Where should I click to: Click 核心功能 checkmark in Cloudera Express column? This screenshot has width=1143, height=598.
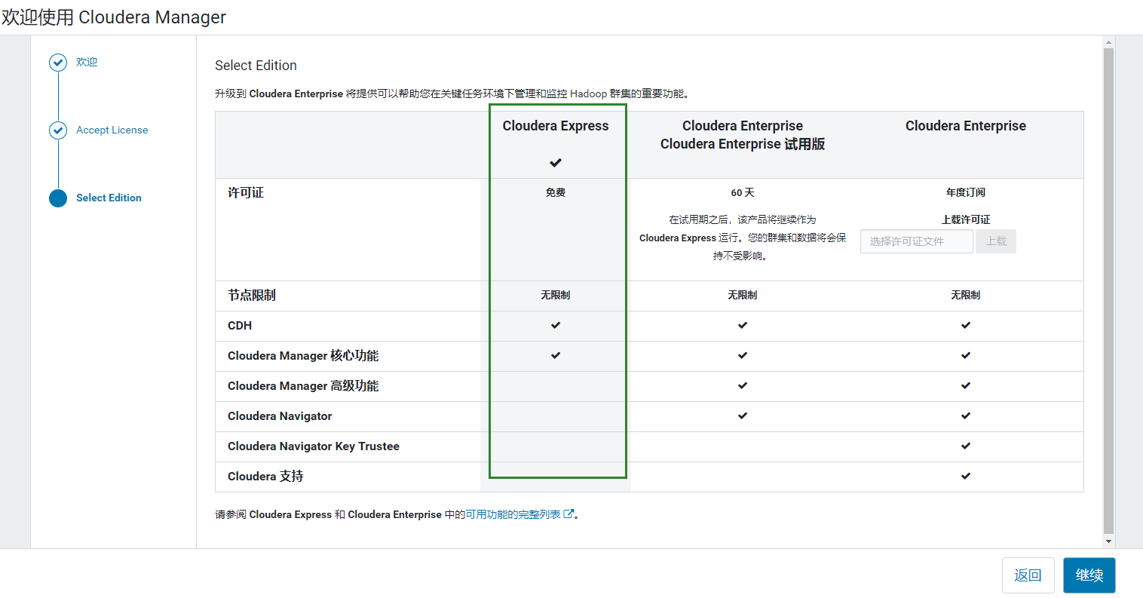[556, 355]
